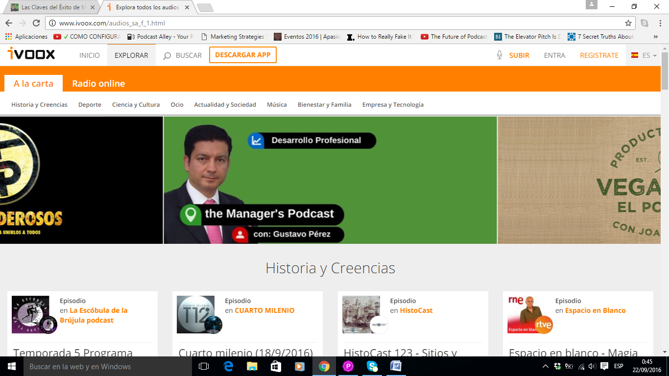The width and height of the screenshot is (669, 376).
Task: Click the Skype extension icon in toolbar
Action: point(645,23)
